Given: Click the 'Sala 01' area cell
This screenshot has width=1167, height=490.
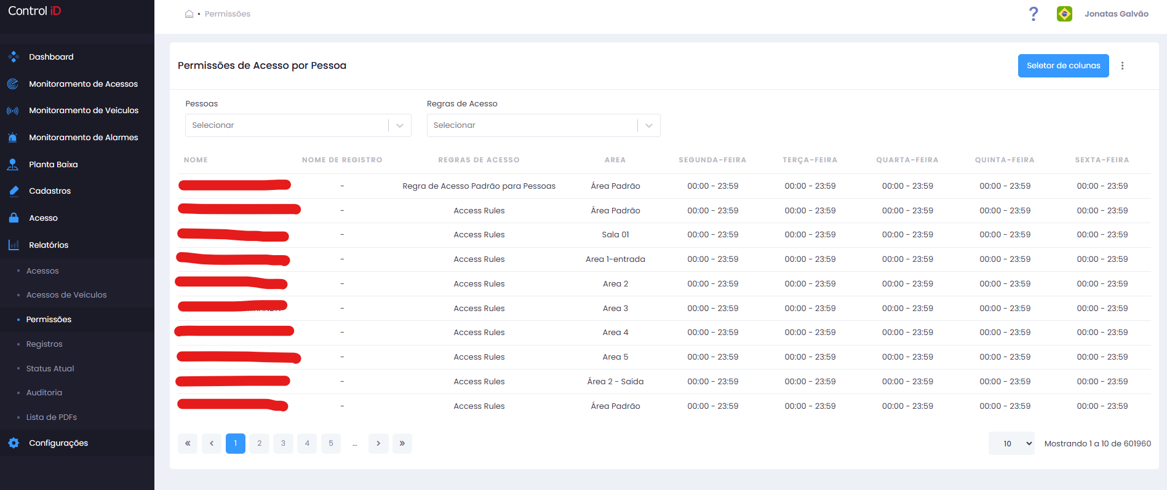Looking at the screenshot, I should tap(615, 235).
